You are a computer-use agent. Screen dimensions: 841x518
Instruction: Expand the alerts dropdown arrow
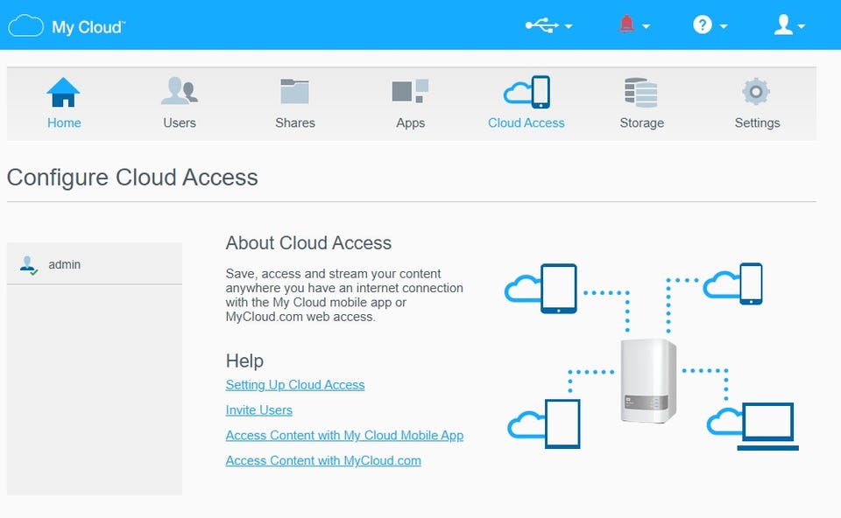[647, 26]
